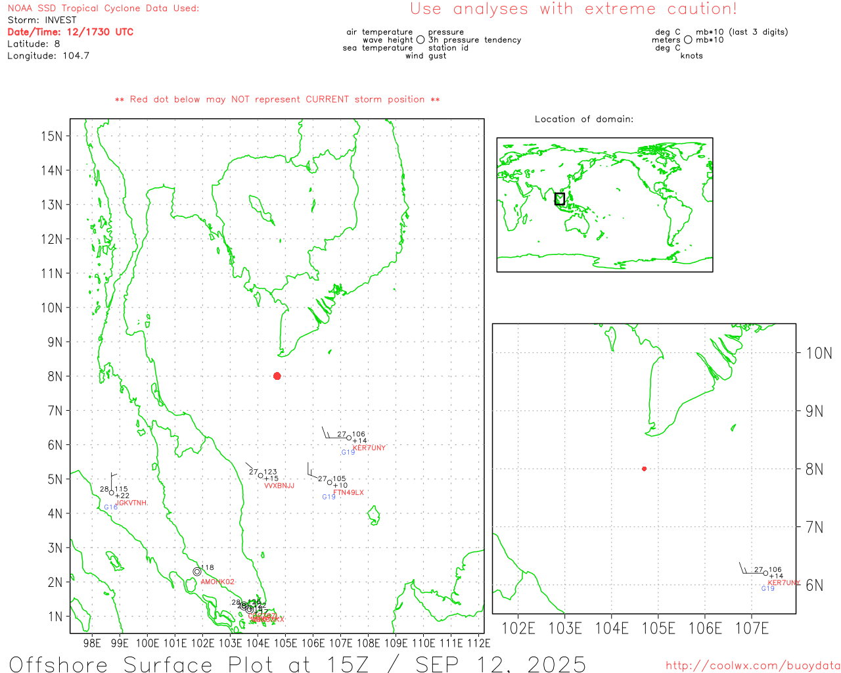Click KER7UNY station circle in inset map
841x673 pixels.
[765, 573]
